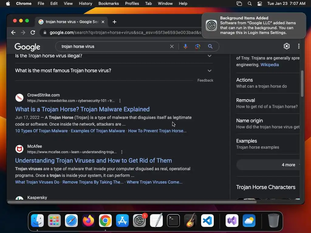Open the Apple menu
311x233 pixels.
[x=8, y=4]
